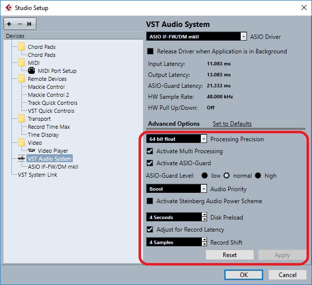
Task: Decrease Disk Preload with down arrow
Action: 204,219
